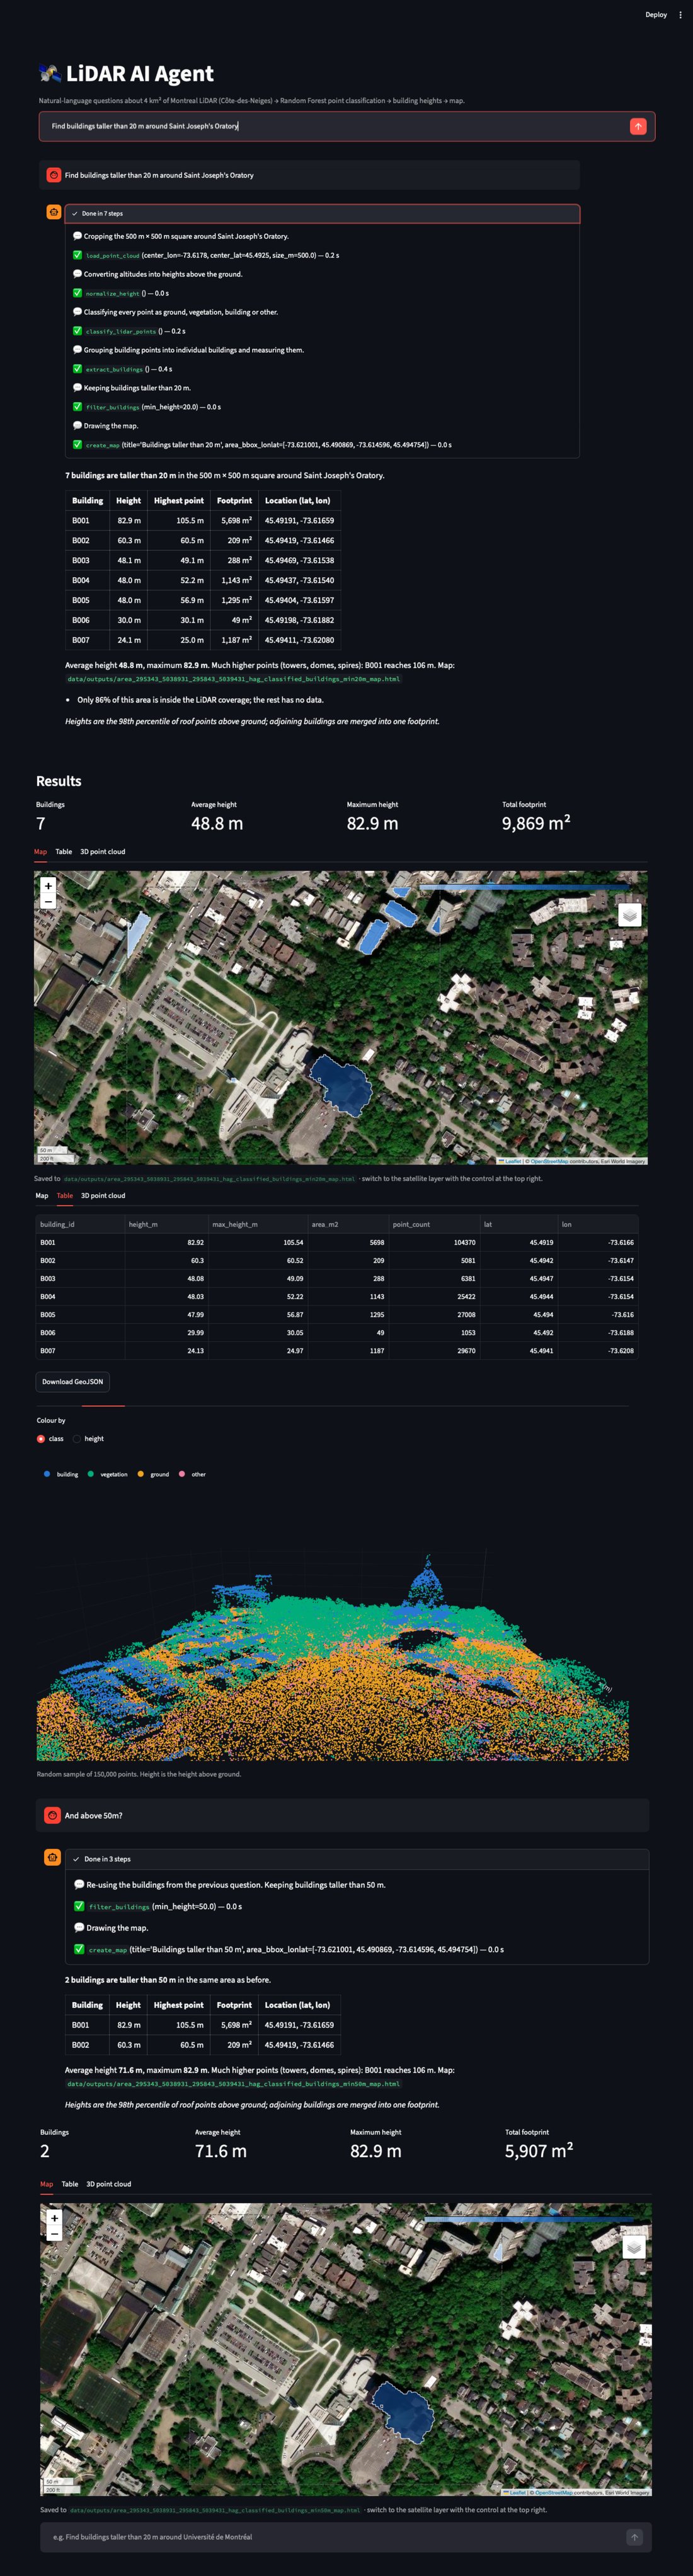The width and height of the screenshot is (693, 2576).
Task: Click the min20m map html file path
Action: click(x=233, y=679)
